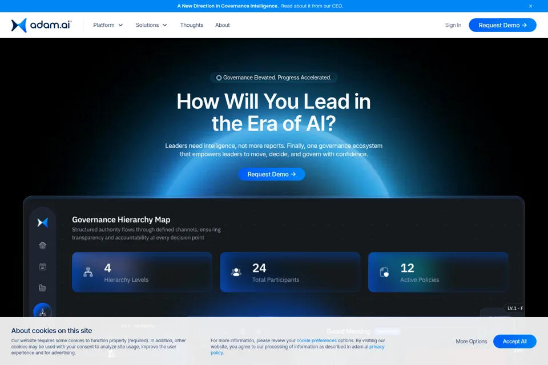Click the circle icon in the Governance badge
This screenshot has height=365, width=548.
[219, 78]
